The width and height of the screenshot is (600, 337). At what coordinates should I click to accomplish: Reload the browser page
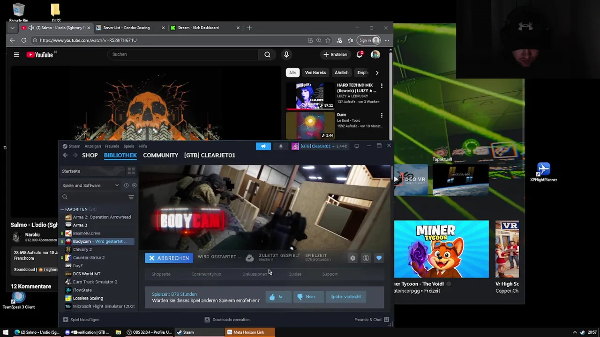[23, 40]
